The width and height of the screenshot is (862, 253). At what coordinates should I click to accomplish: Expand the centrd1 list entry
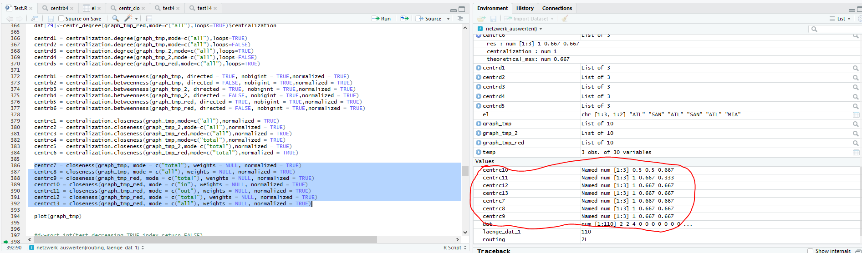pos(479,68)
